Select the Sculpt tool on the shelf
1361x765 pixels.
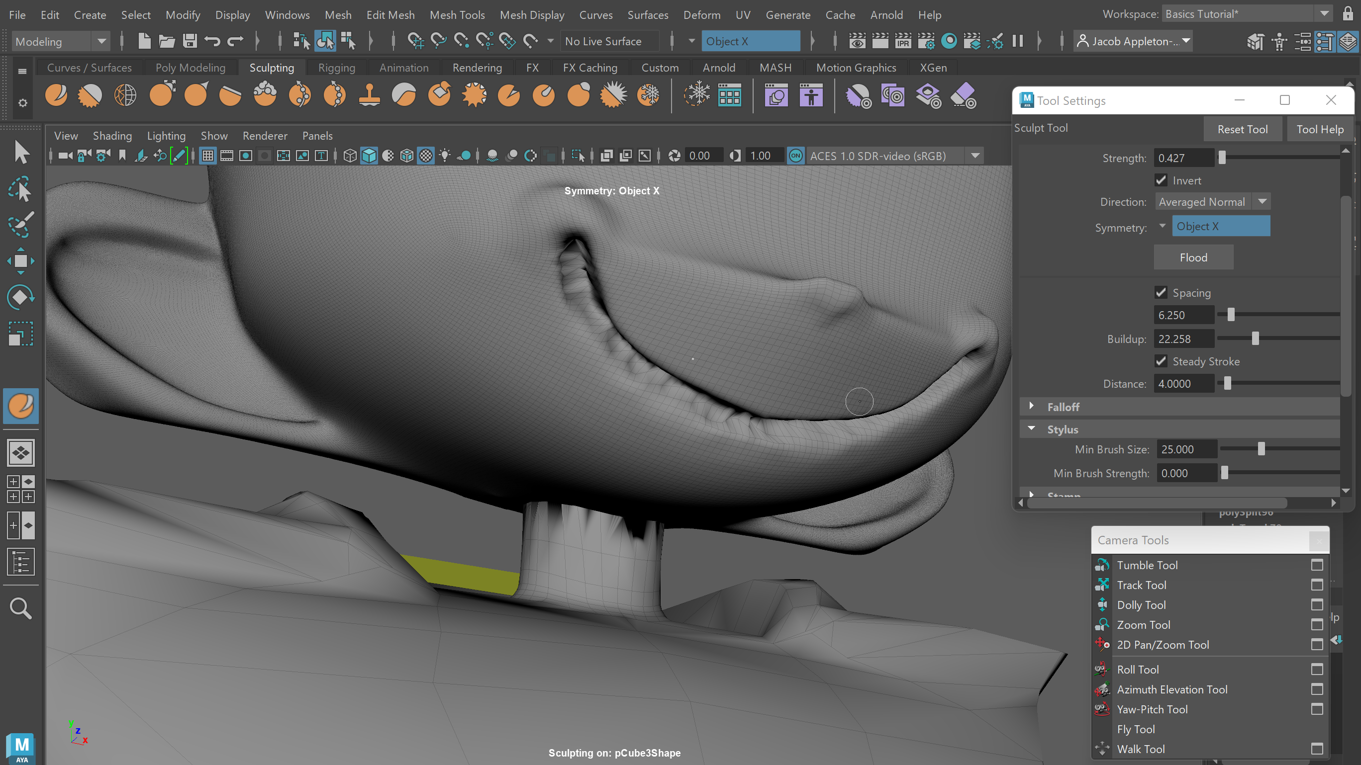pyautogui.click(x=56, y=95)
